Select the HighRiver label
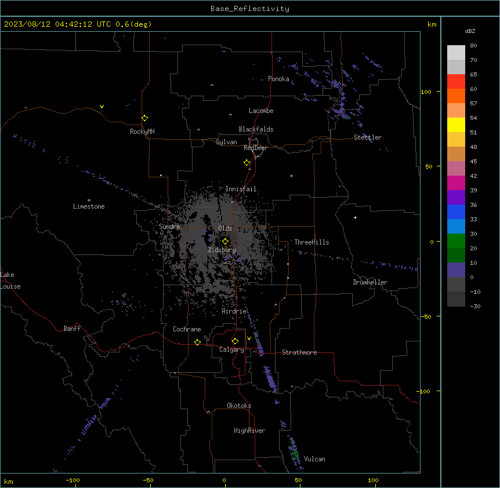 (x=249, y=431)
